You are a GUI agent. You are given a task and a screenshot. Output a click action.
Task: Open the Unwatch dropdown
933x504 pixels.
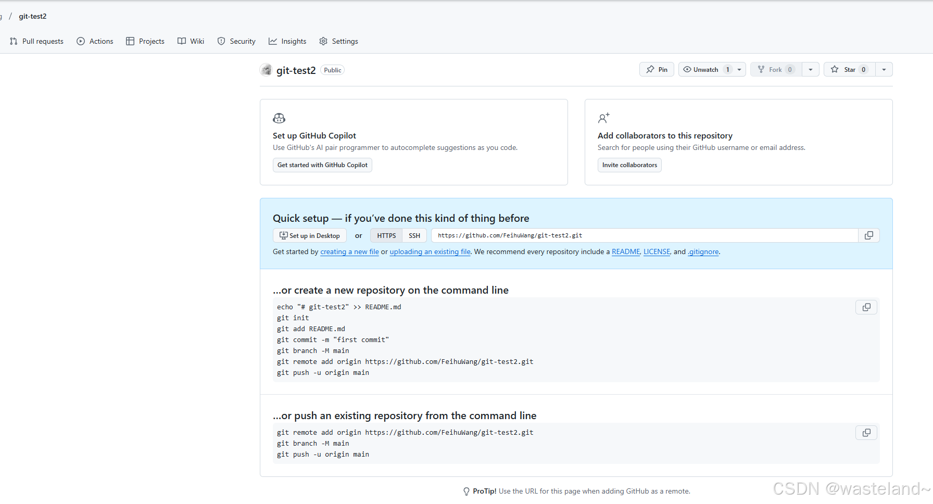(x=712, y=69)
